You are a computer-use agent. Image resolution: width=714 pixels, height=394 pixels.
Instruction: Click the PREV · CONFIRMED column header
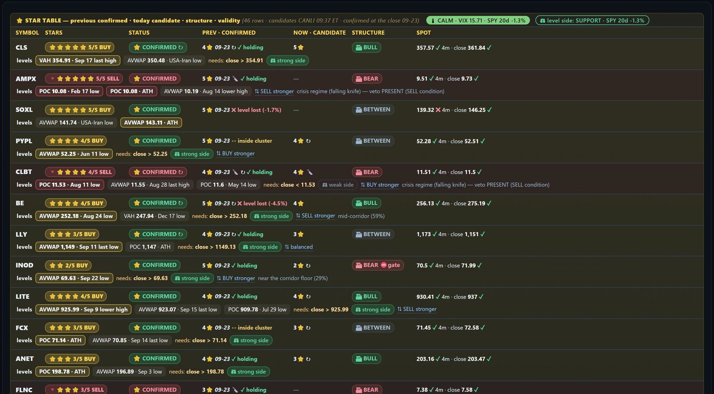[x=229, y=33]
